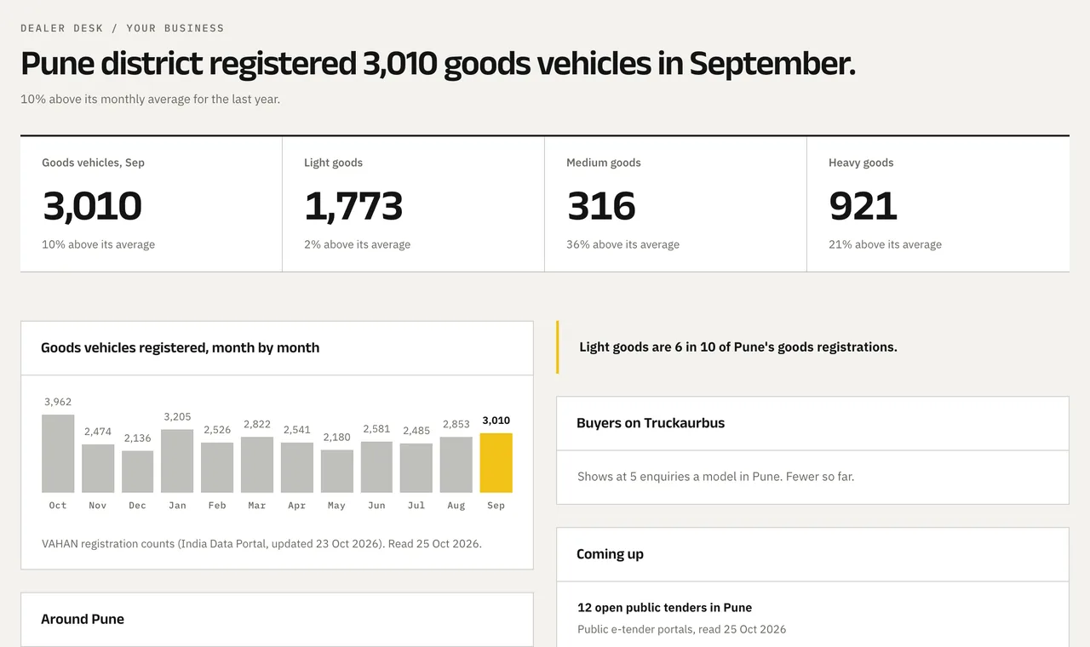Viewport: 1090px width, 647px height.
Task: Click the '2,541' value above Apr
Action: (296, 430)
